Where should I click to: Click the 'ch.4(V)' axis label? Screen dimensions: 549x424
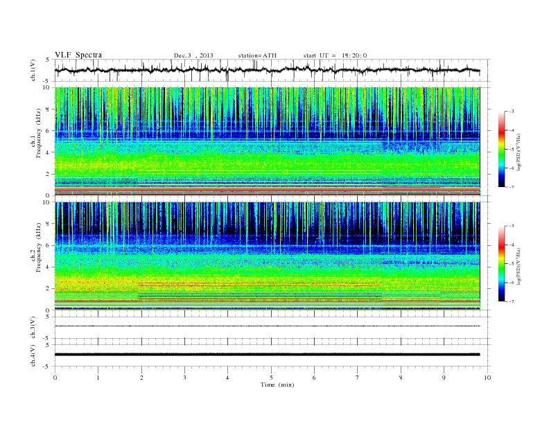(33, 355)
